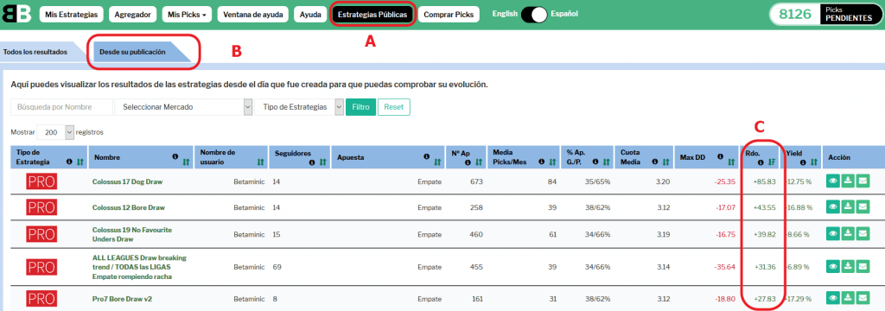Viewport: 885px width, 311px height.
Task: Open the Colossus 17 Dog Draw link
Action: 128,181
